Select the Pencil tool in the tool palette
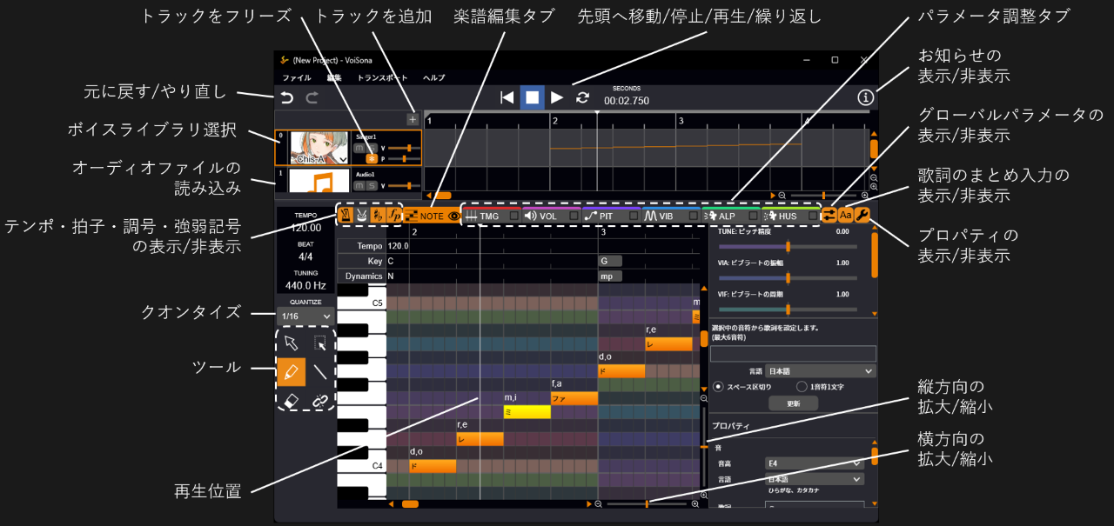Viewport: 1114px width, 526px height. click(x=292, y=372)
